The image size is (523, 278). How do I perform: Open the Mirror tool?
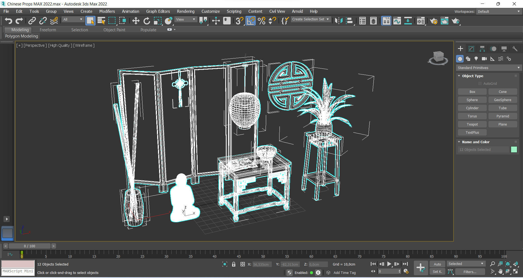coord(339,21)
